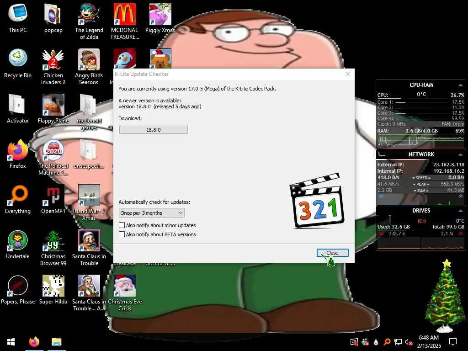The width and height of the screenshot is (468, 351).
Task: Launch The Political Machine 2020 shortcut
Action: (x=53, y=157)
